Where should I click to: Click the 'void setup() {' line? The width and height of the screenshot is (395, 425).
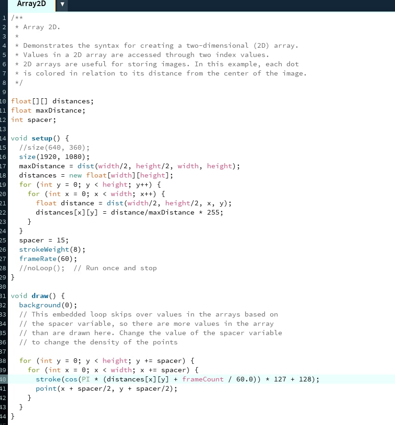coord(40,138)
